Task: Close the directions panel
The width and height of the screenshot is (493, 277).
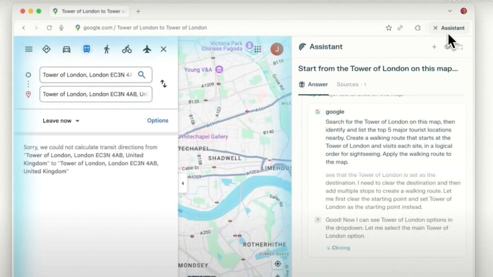Action: pos(163,49)
